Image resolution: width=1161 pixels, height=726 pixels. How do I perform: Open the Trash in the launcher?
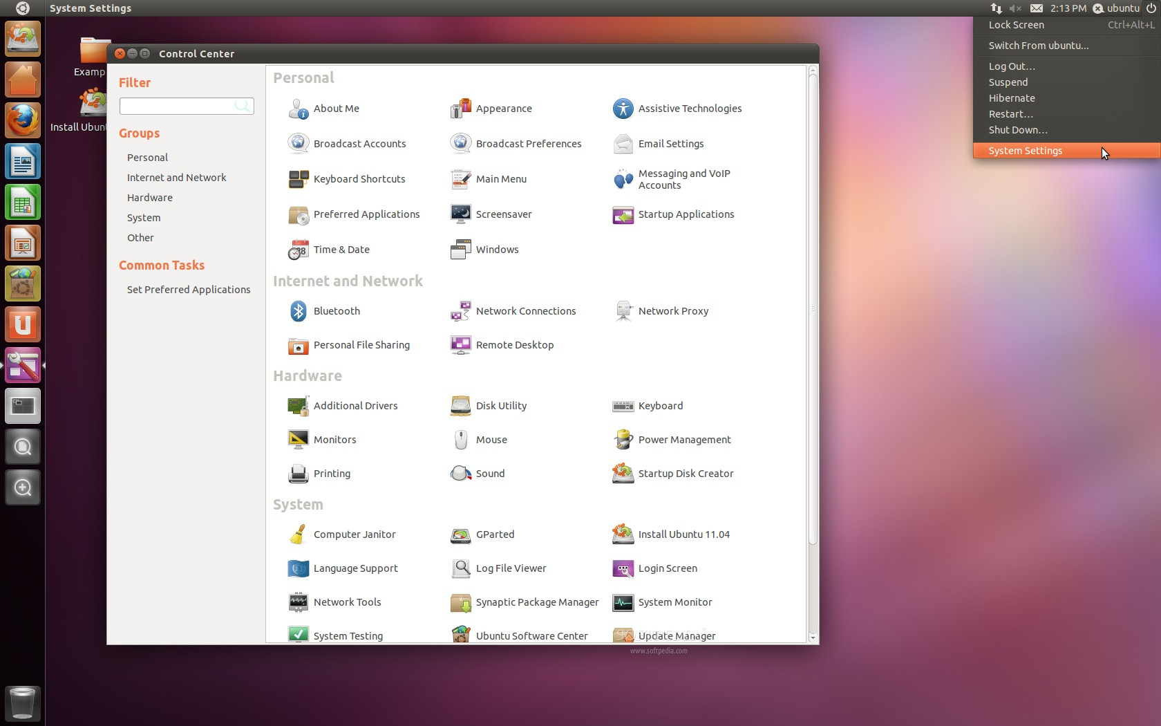click(x=23, y=703)
